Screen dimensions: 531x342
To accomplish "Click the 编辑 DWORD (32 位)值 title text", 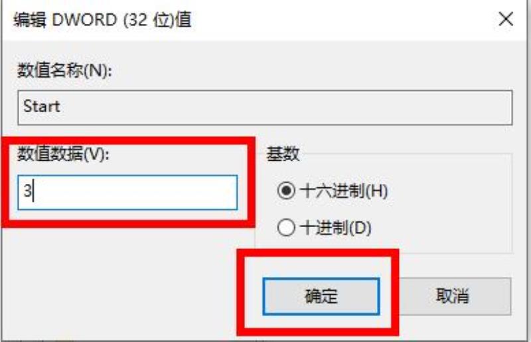I will pos(102,20).
